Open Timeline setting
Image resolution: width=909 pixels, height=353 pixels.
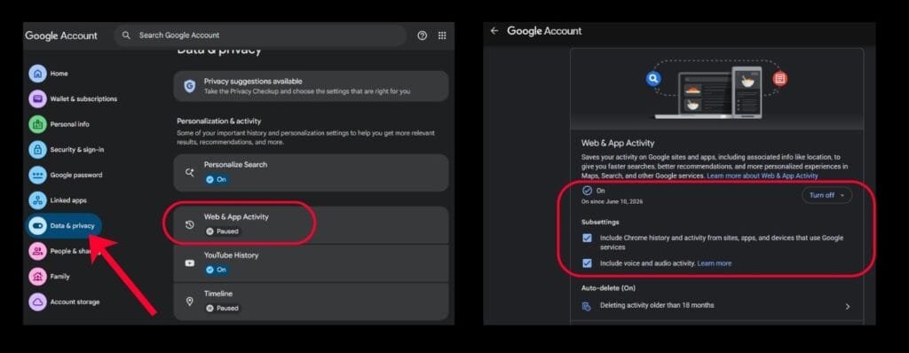point(311,302)
